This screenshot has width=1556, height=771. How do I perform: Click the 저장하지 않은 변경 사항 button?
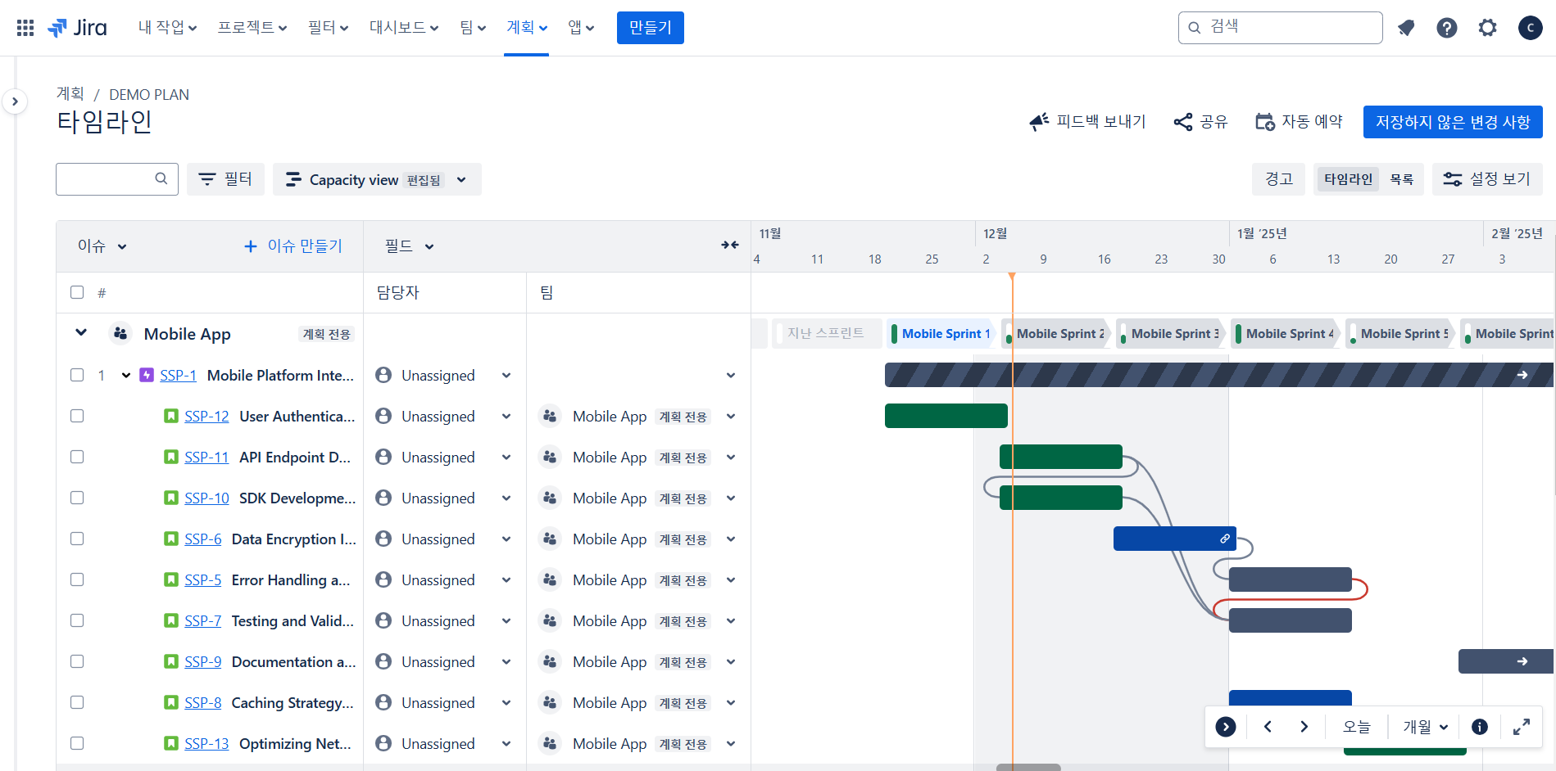[x=1452, y=122]
